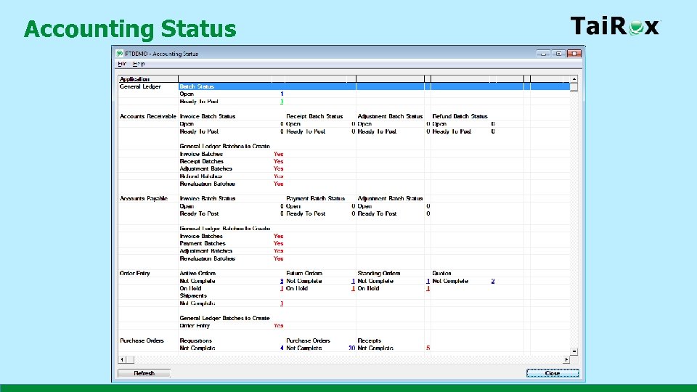Click the Standing Orders heading
This screenshot has height=392, width=697.
pyautogui.click(x=379, y=274)
